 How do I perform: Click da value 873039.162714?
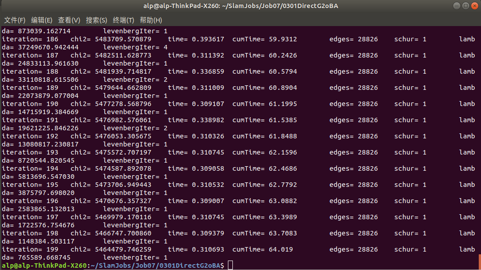[x=44, y=31]
